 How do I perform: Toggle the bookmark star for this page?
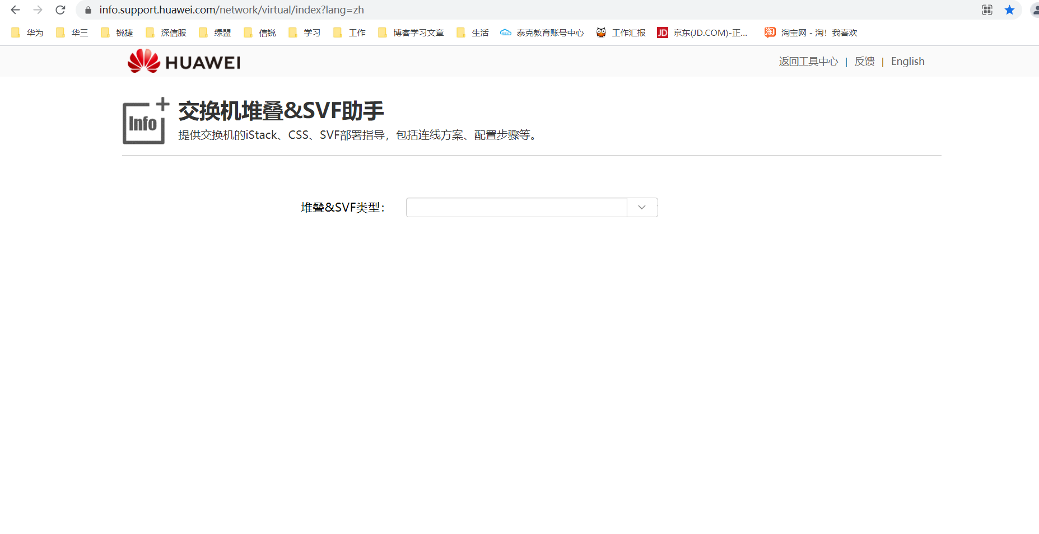[1010, 10]
